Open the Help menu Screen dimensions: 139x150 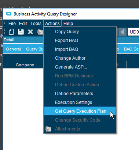point(68,24)
